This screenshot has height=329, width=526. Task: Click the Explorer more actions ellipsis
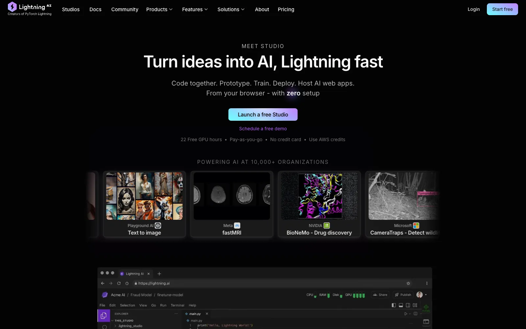[176, 314]
